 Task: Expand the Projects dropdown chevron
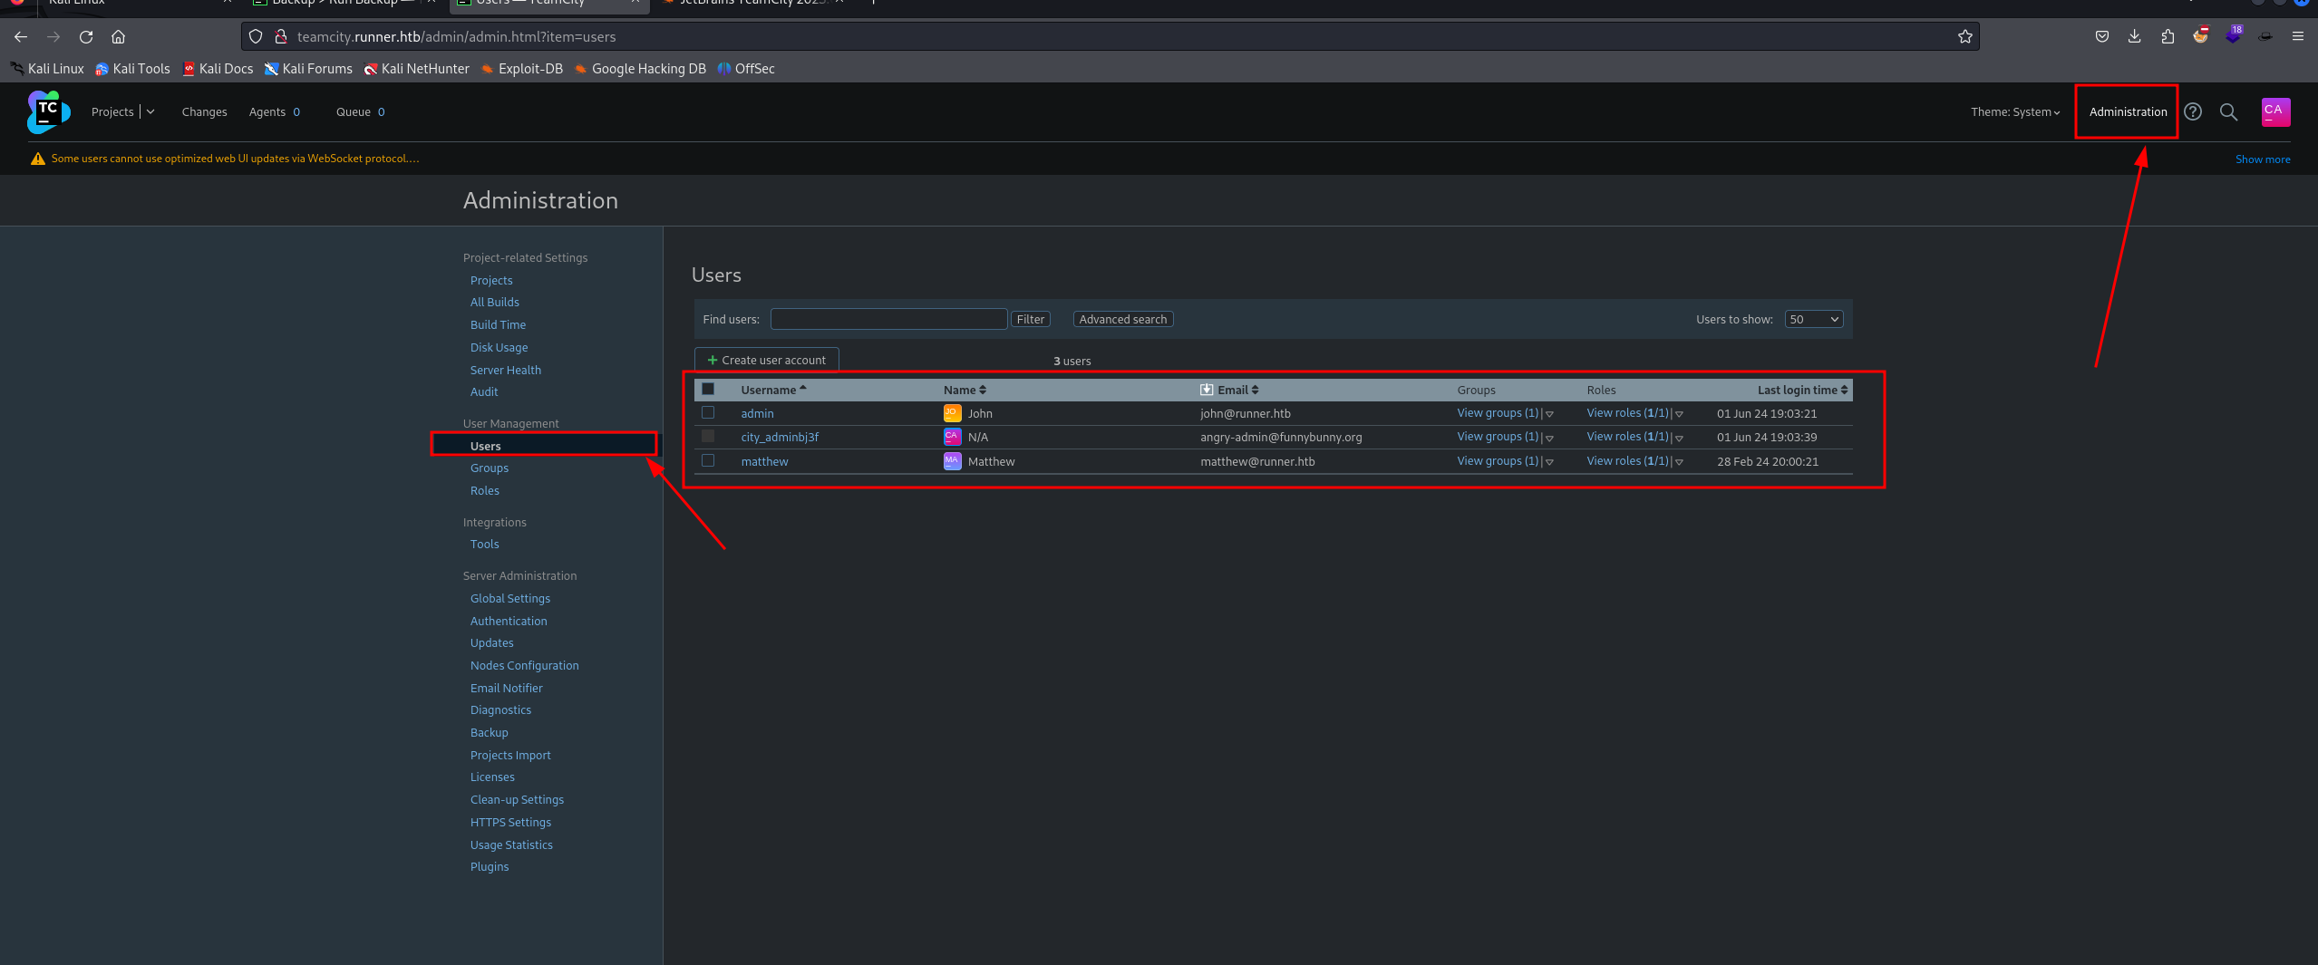pos(150,112)
